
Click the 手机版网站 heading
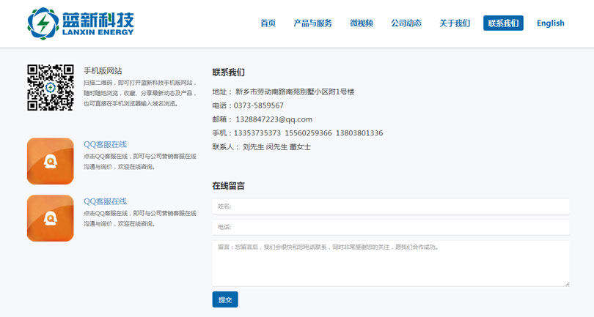pyautogui.click(x=103, y=71)
